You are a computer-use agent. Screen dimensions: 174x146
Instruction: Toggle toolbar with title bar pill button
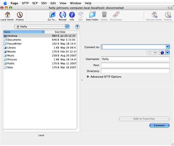(x=170, y=8)
